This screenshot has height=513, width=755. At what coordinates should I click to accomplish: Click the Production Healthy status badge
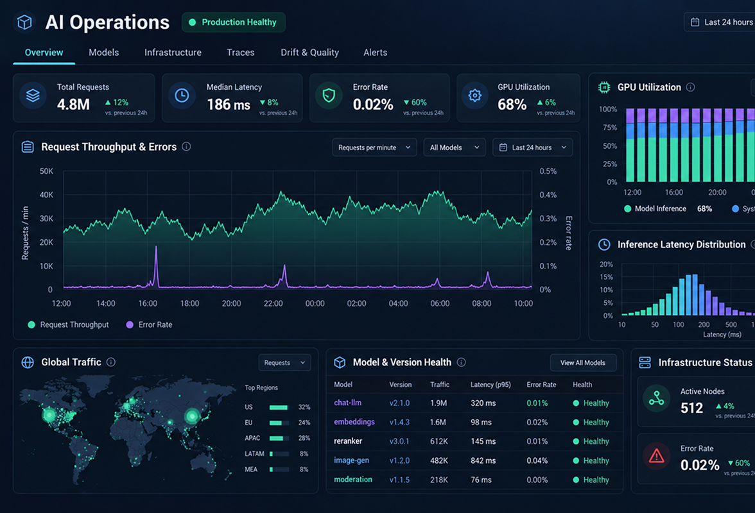234,22
